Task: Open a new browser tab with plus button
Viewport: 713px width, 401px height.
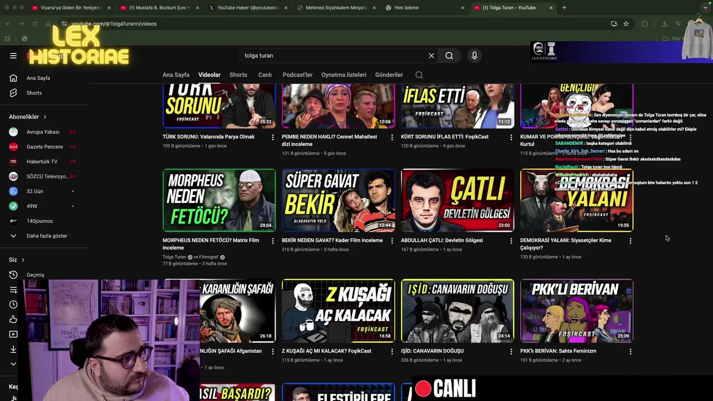Action: [x=564, y=8]
